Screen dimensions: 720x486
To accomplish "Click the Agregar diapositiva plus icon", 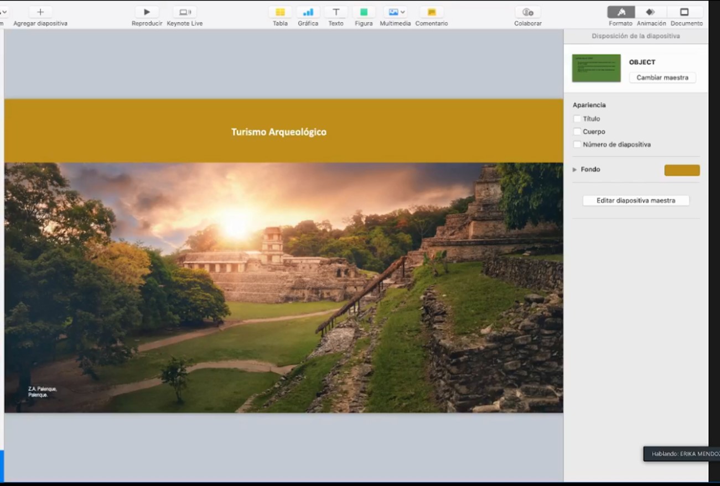I will coord(40,12).
